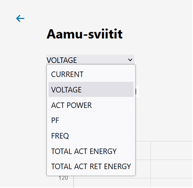Click the blank area right of the Aamu-sviitit title
The height and width of the screenshot is (188, 193).
click(157, 34)
